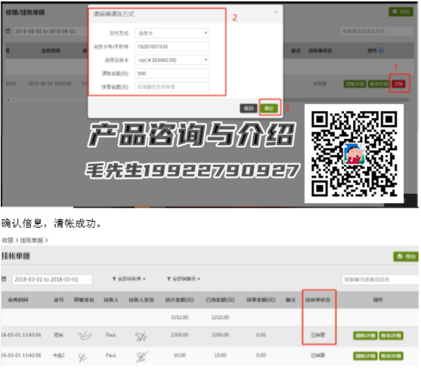Image resolution: width=421 pixels, height=369 pixels.
Task: Open the 2018-03-01 to 2018-03-01 date range field
Action: click(52, 279)
